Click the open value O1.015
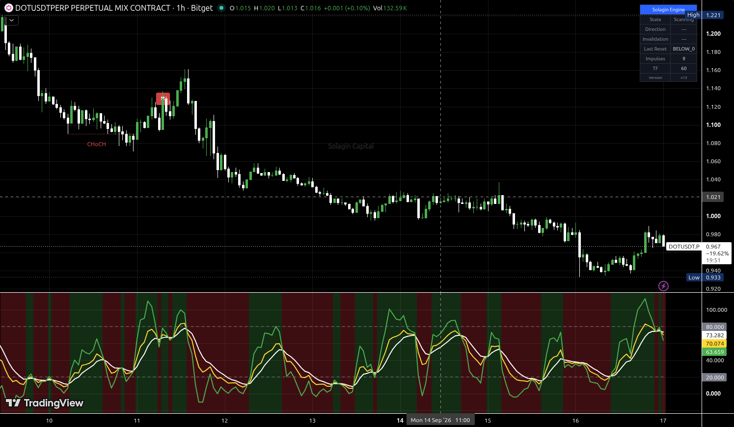This screenshot has width=734, height=427. (240, 8)
